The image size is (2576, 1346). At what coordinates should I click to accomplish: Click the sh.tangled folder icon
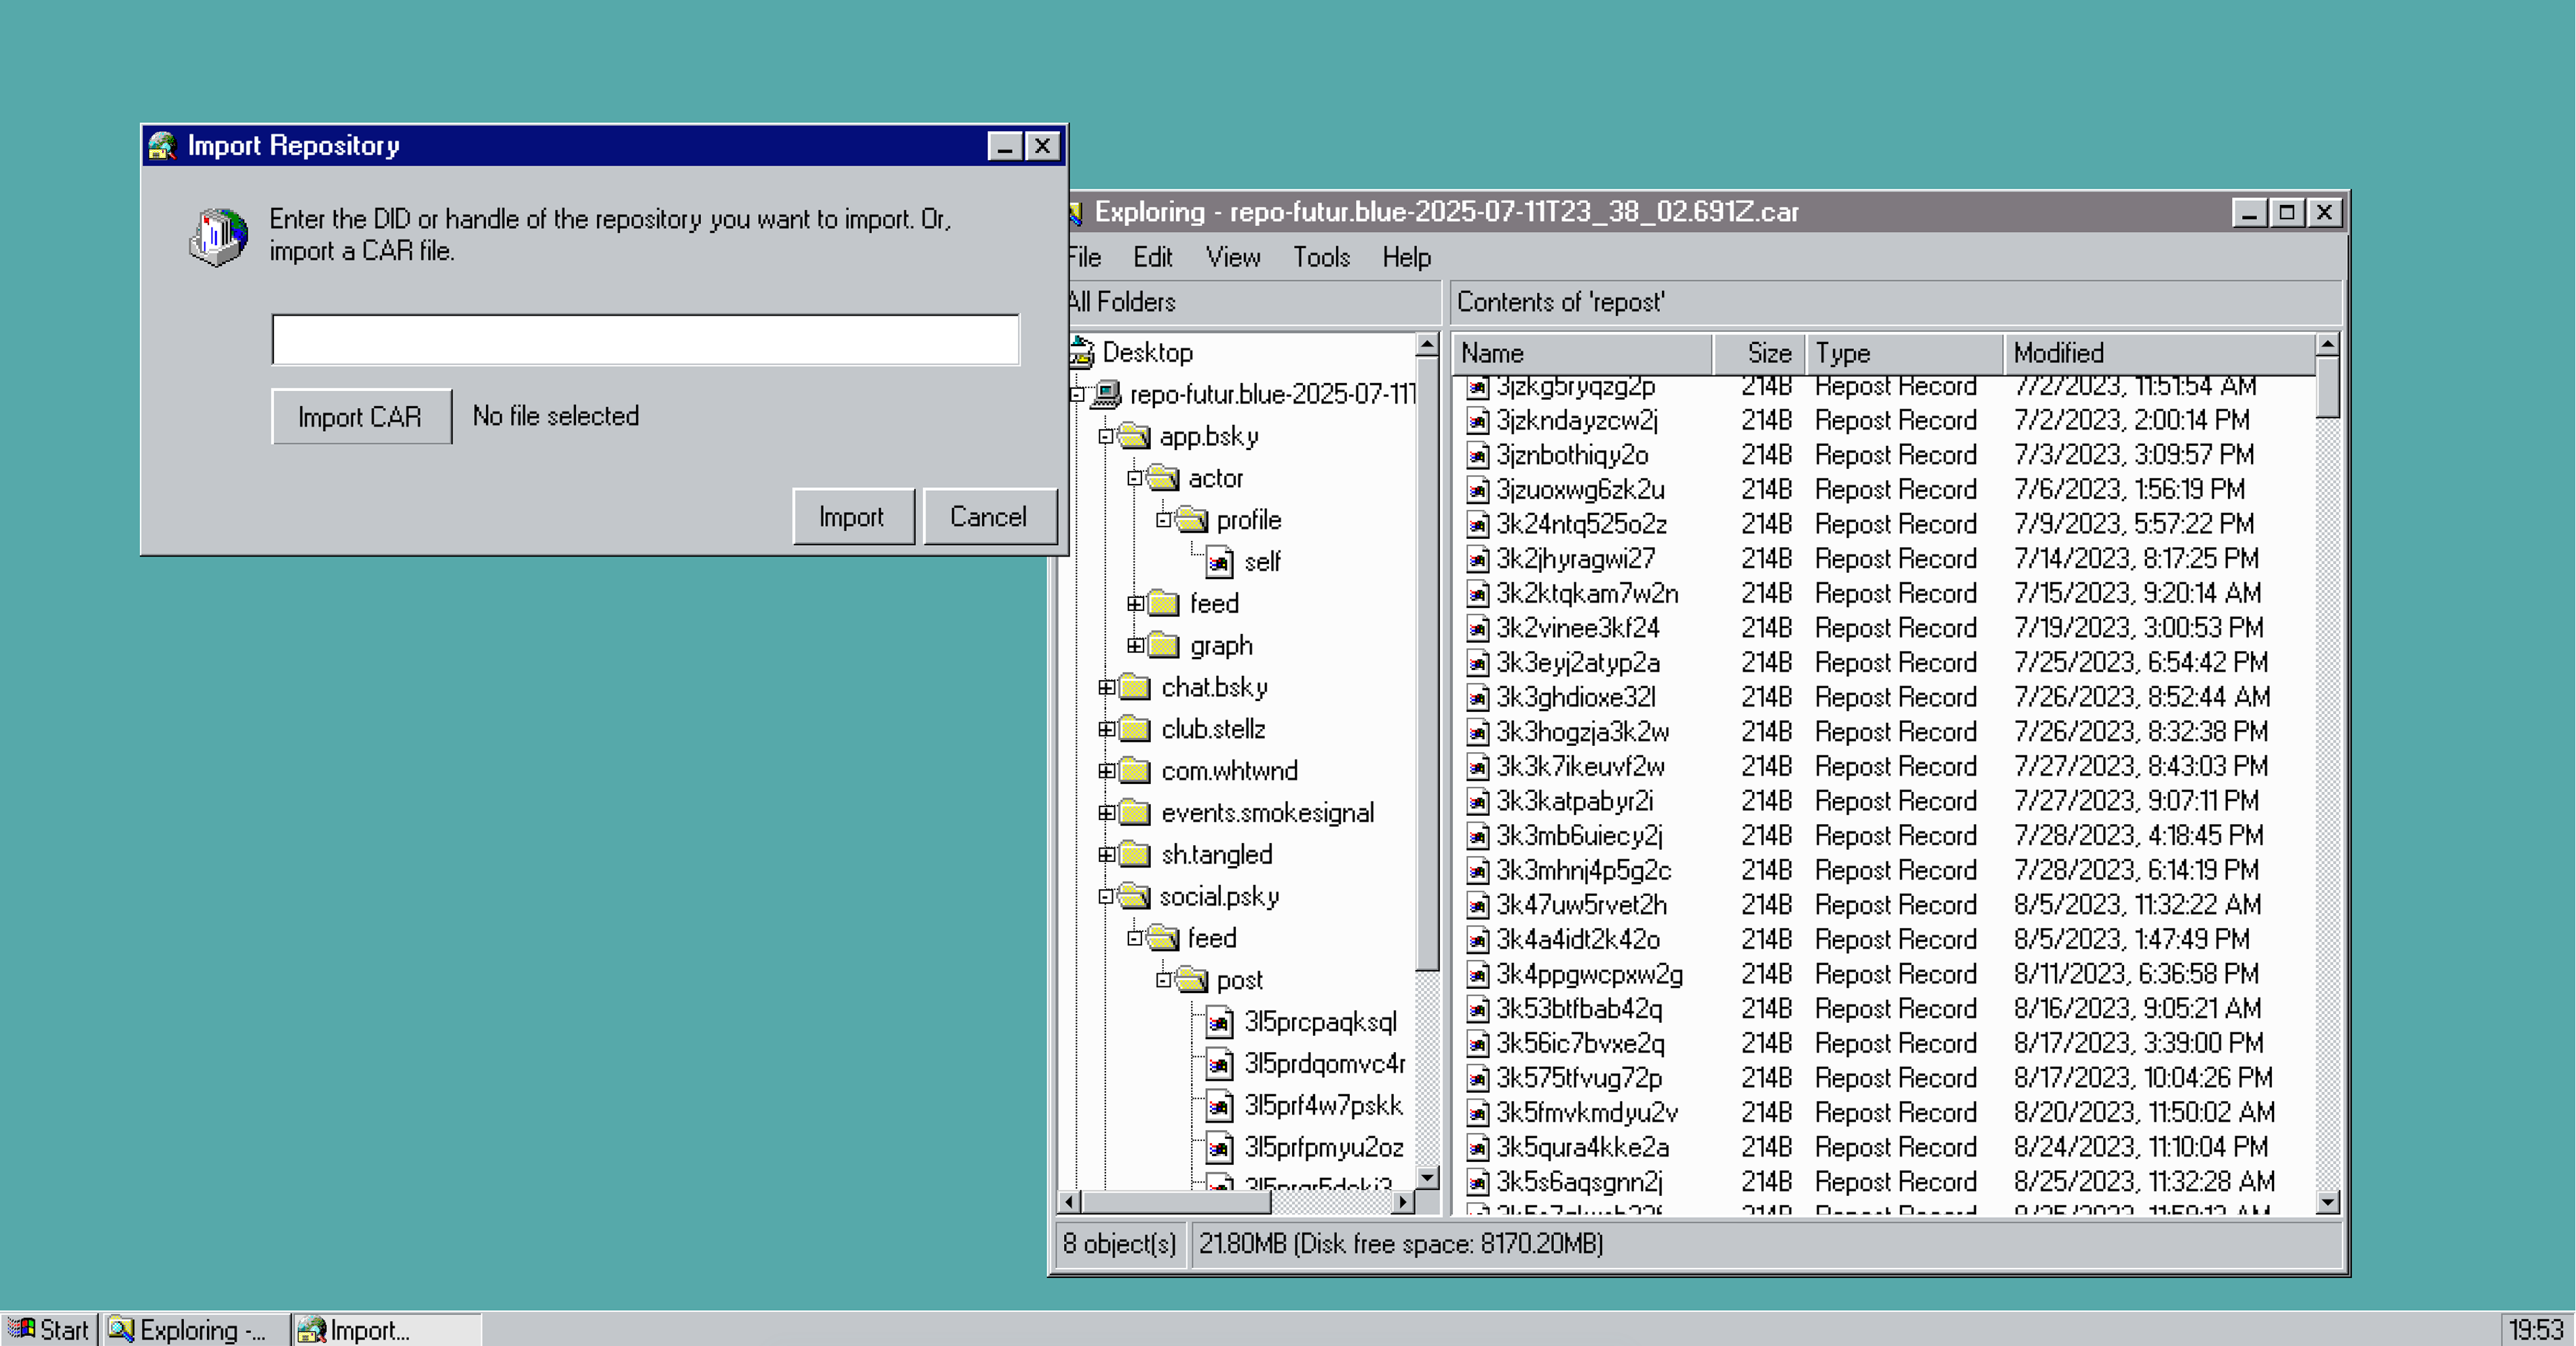coord(1134,854)
